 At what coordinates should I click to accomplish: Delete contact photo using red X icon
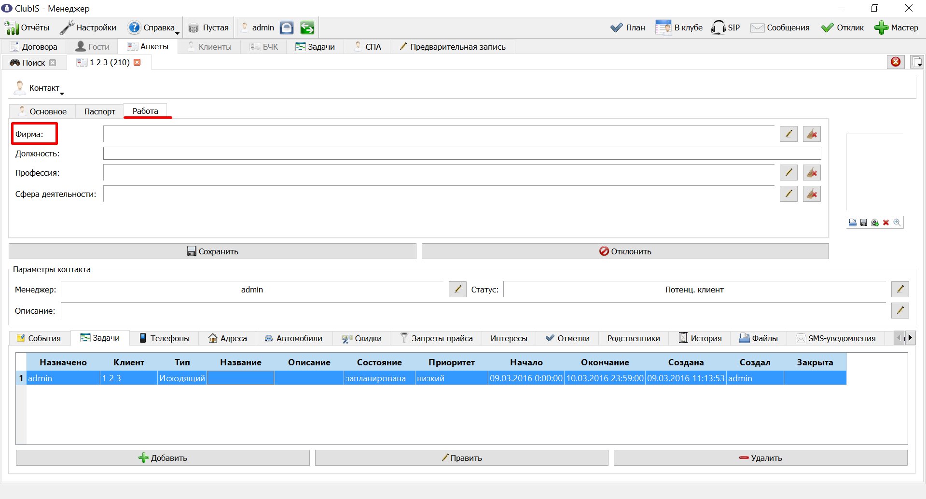886,222
